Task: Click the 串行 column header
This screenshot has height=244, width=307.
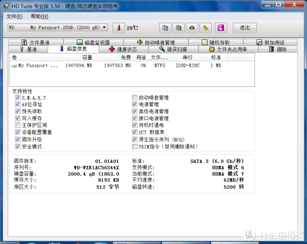Action: 188,58
